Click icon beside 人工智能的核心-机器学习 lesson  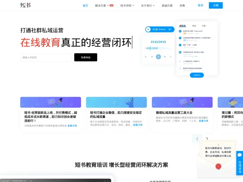pos(180,61)
